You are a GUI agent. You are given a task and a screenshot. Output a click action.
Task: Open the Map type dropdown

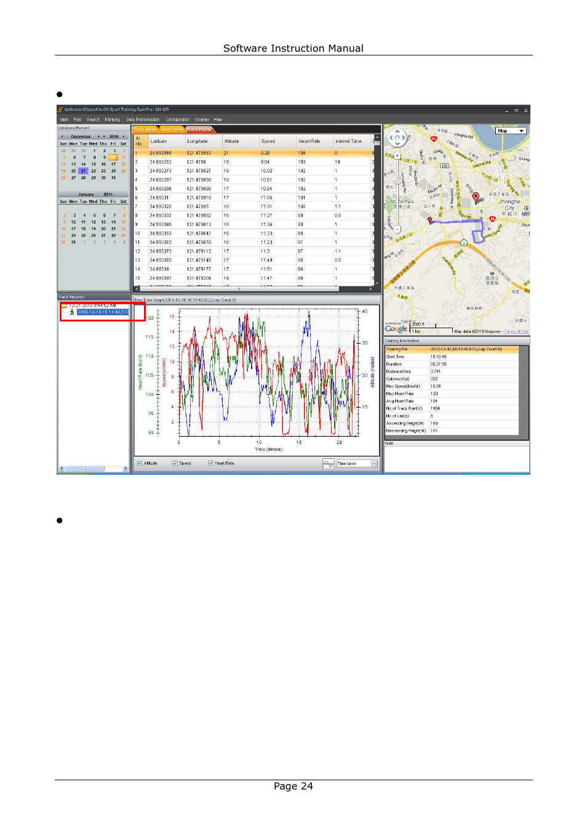click(511, 131)
